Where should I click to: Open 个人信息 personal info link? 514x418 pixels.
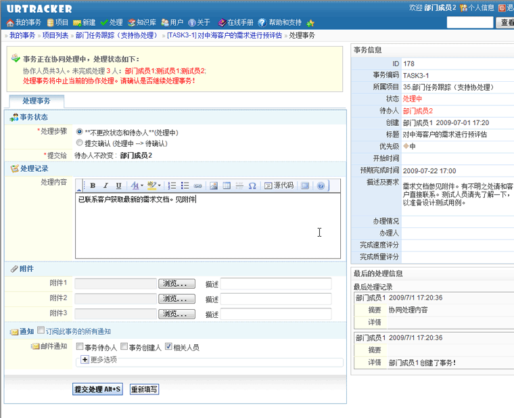tap(477, 8)
